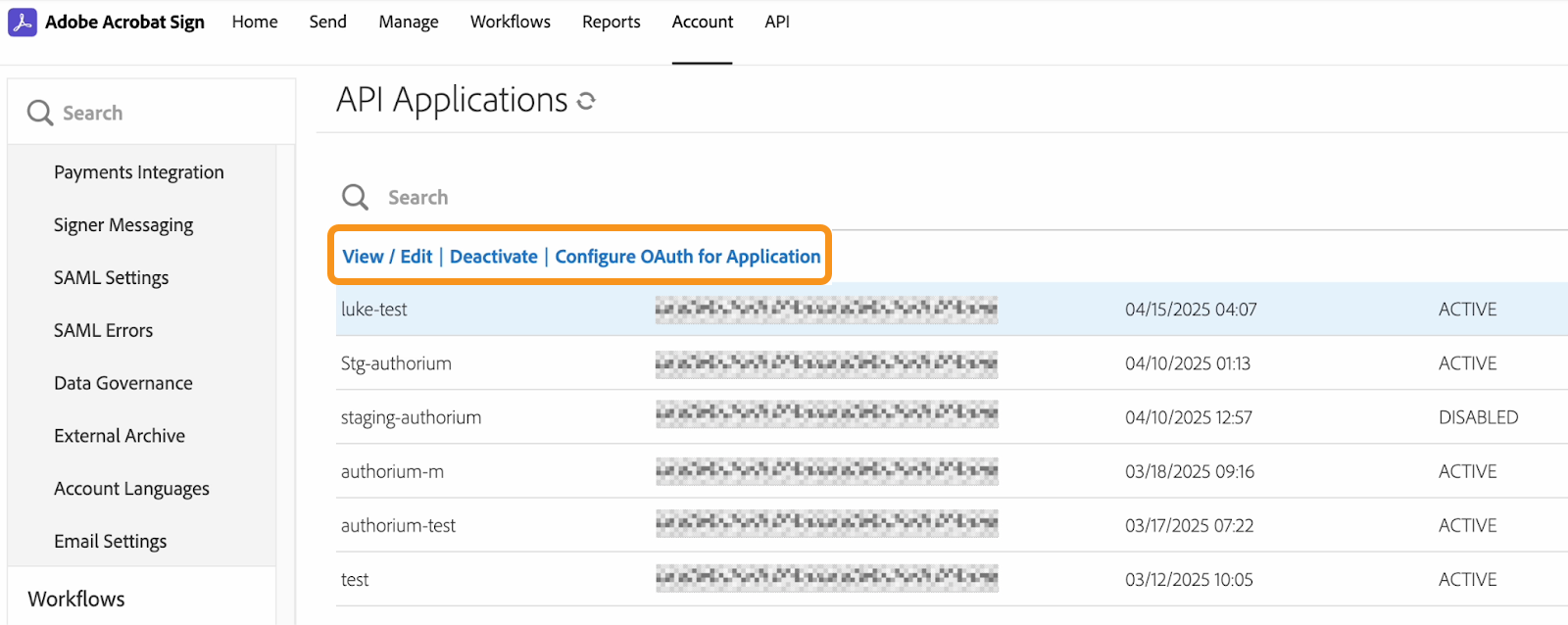Open the Manage tab
Screen dimensions: 1568x625
(x=409, y=22)
